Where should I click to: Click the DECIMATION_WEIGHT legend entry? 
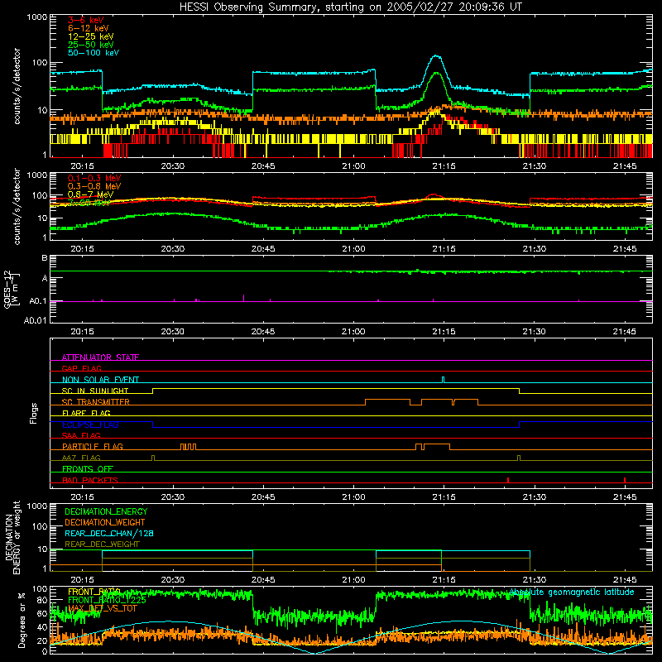coord(105,522)
